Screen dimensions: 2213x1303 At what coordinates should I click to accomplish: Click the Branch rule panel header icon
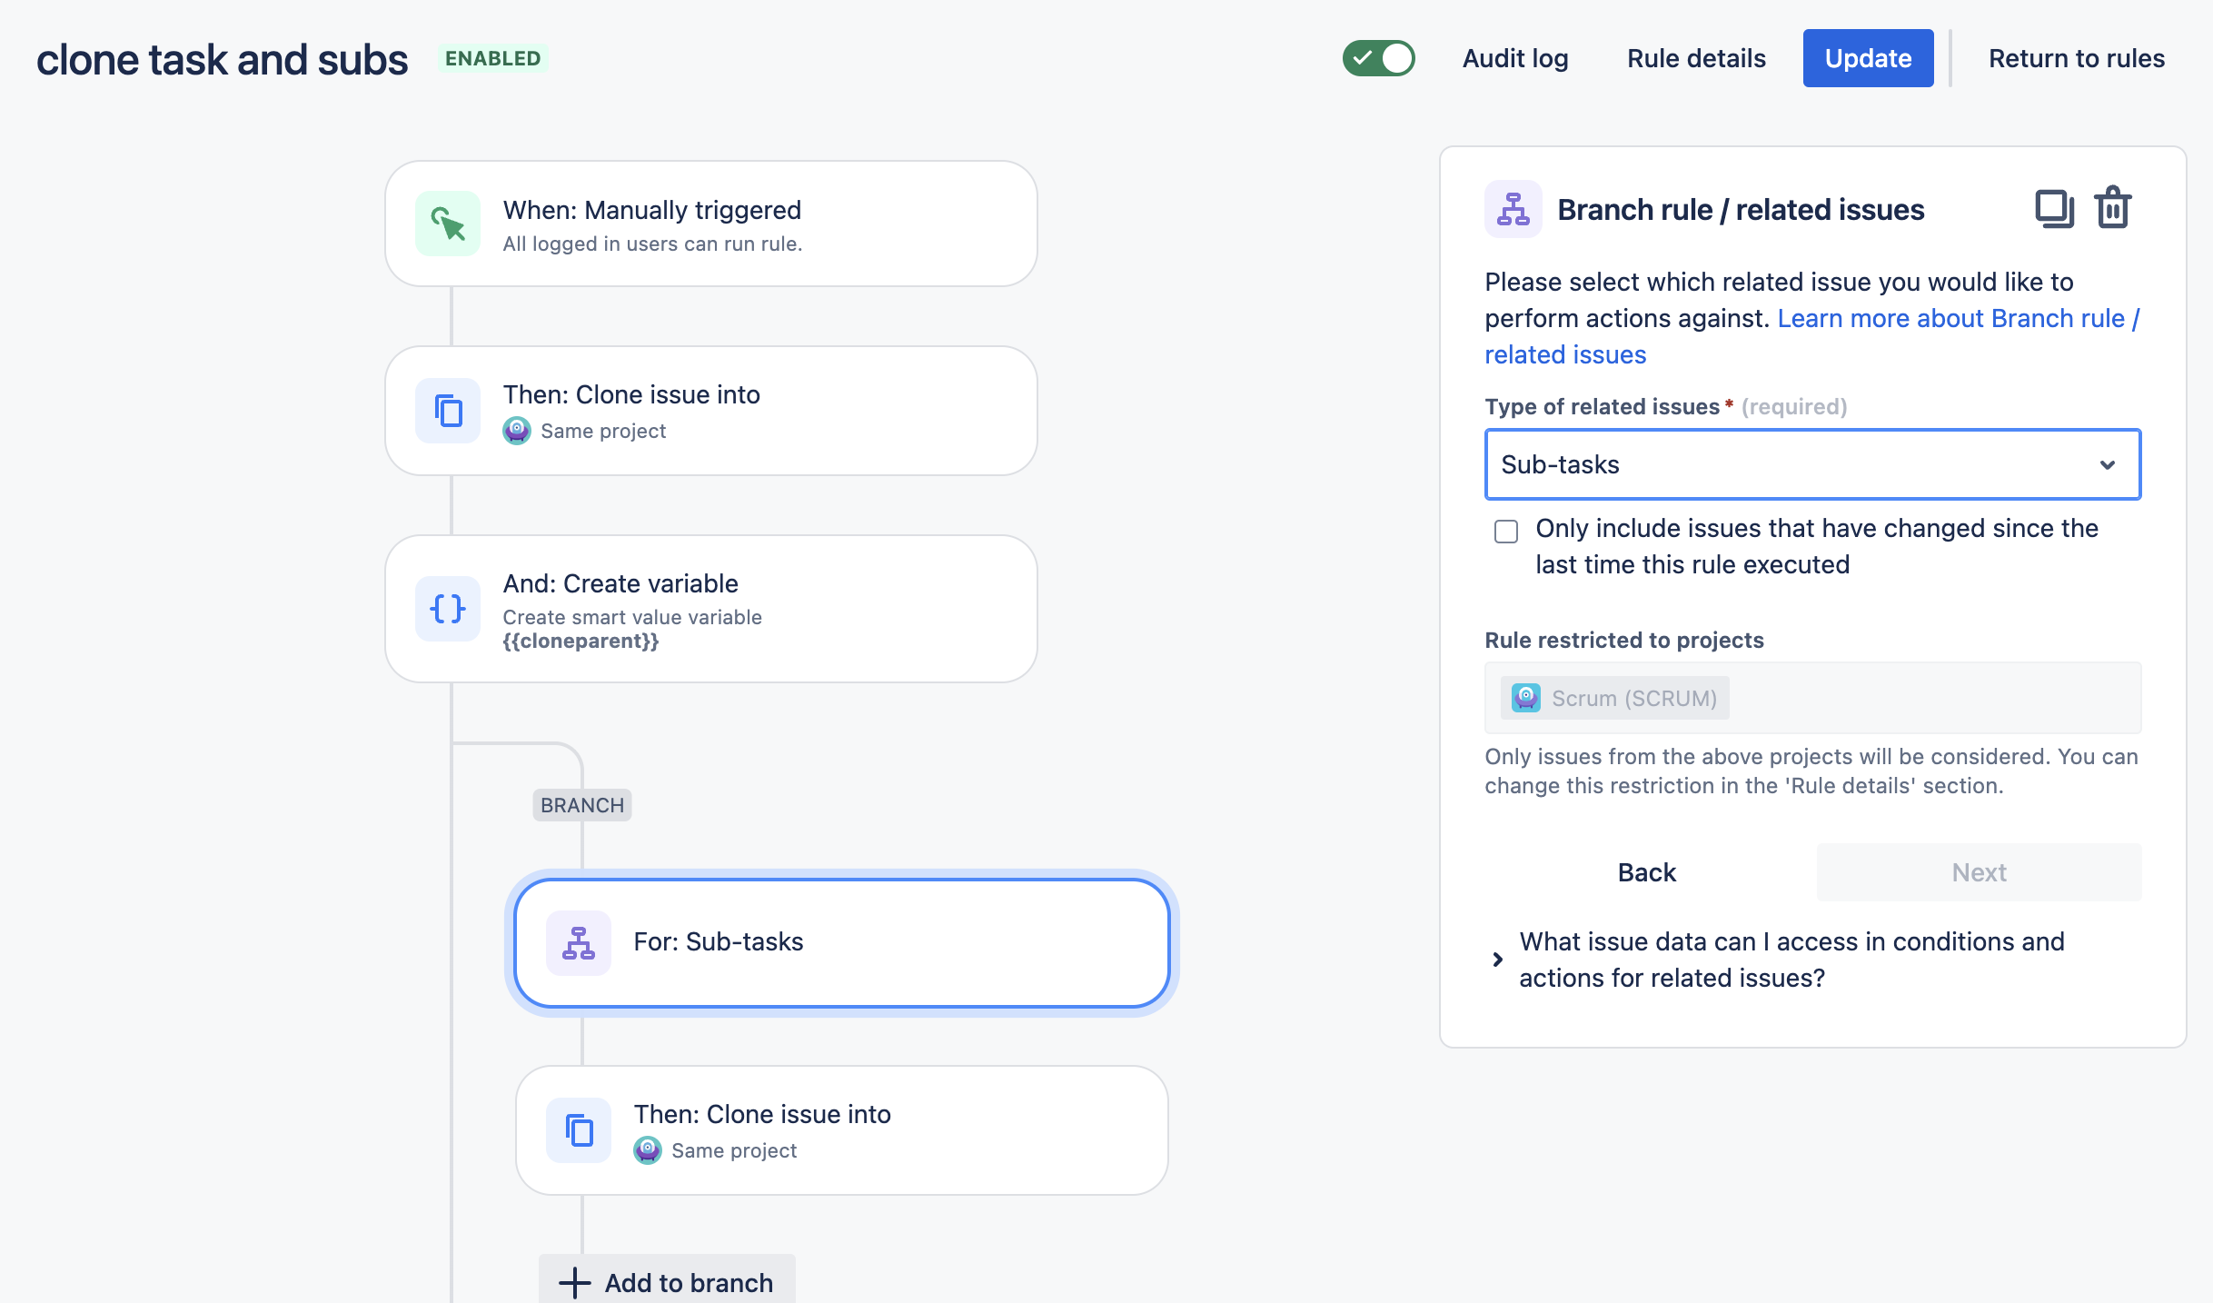(x=1513, y=209)
